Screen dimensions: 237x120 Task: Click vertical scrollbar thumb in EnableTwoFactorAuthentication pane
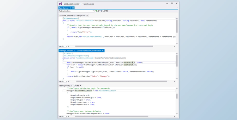click(x=177, y=60)
